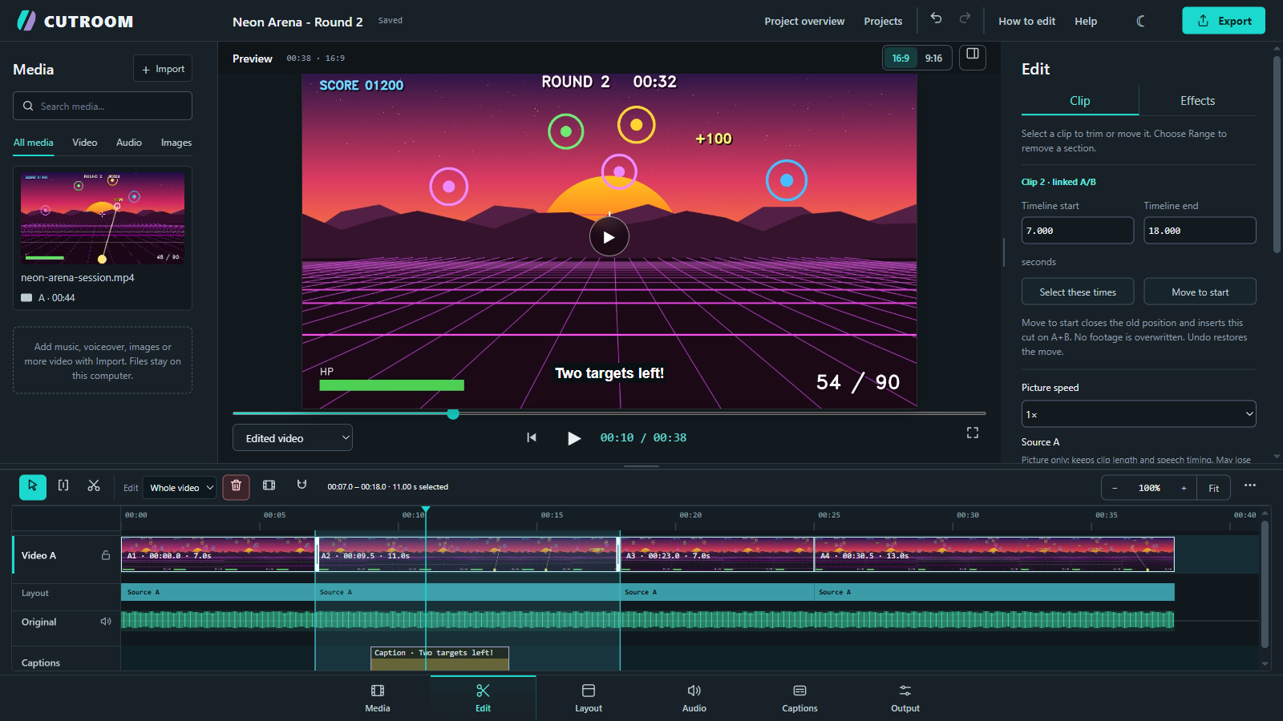The width and height of the screenshot is (1283, 721).
Task: Mute the Original audio track
Action: 106,622
